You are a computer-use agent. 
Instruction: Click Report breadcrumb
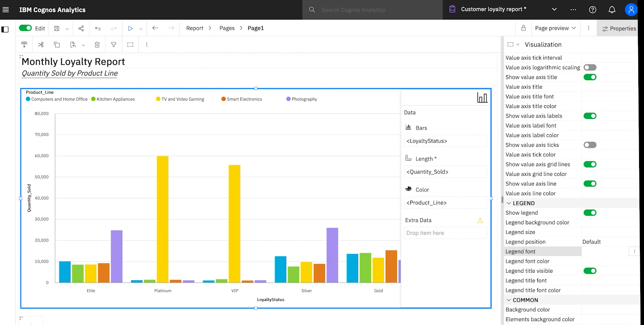195,28
